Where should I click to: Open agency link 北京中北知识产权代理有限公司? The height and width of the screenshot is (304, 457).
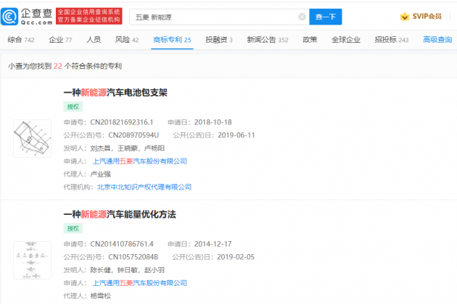coord(144,187)
